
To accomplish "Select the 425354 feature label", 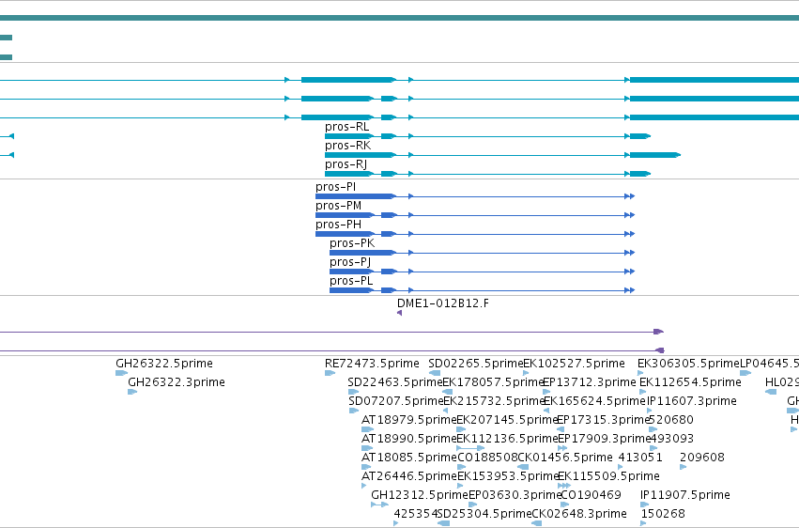I will [415, 514].
